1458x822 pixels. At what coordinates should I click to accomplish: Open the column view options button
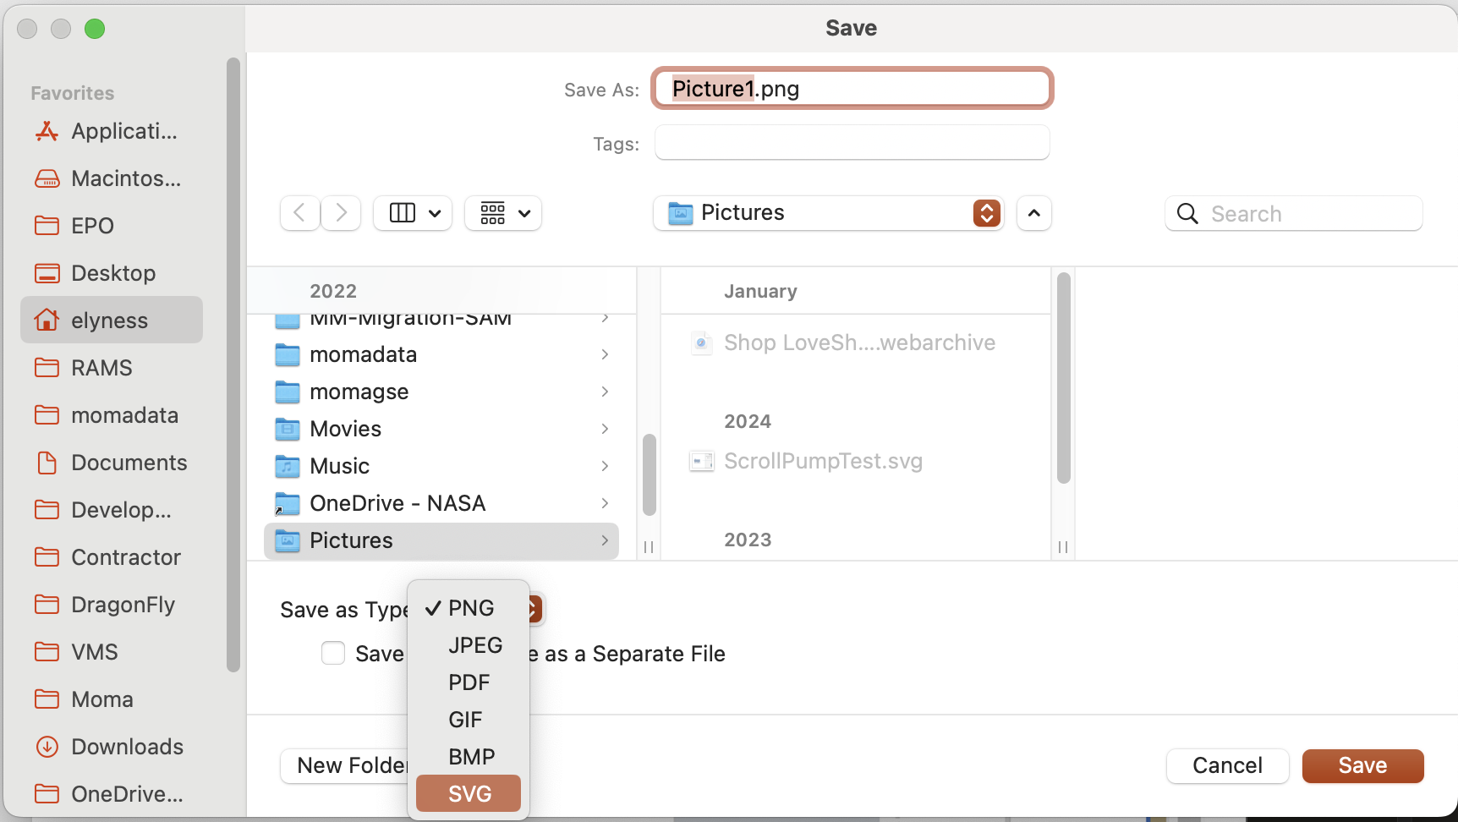[x=414, y=213]
